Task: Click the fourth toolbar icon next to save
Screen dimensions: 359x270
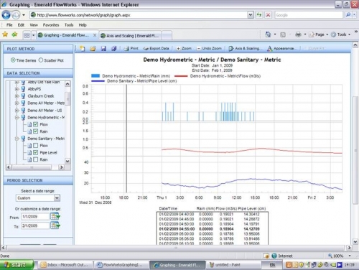Action: click(x=114, y=49)
